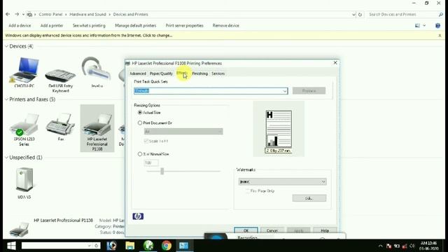Open the recent locations dropdown arrow
This screenshot has height=252, width=448.
[x=23, y=14]
